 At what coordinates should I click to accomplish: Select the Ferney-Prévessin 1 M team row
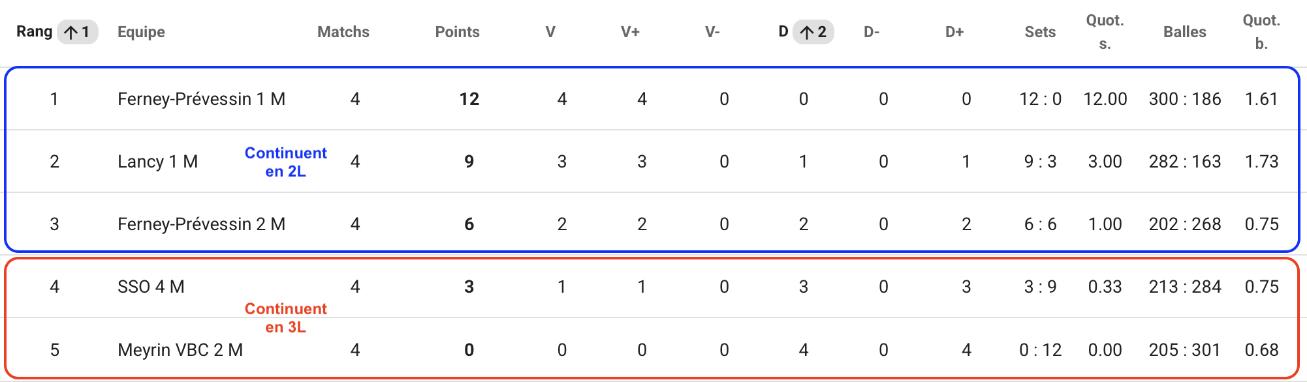click(653, 99)
